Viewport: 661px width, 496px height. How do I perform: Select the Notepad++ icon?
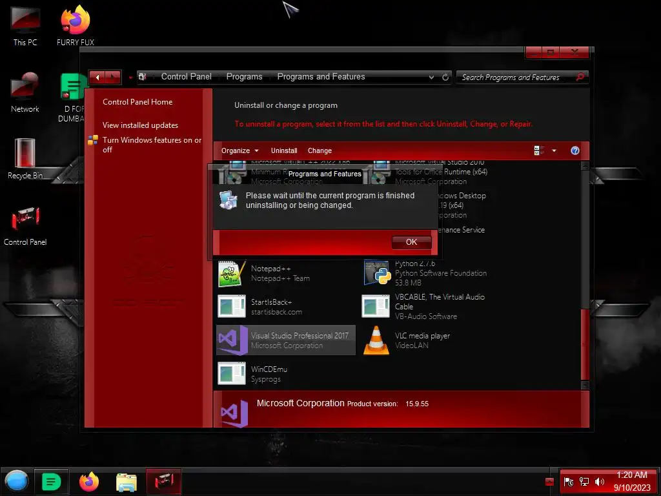tap(232, 273)
